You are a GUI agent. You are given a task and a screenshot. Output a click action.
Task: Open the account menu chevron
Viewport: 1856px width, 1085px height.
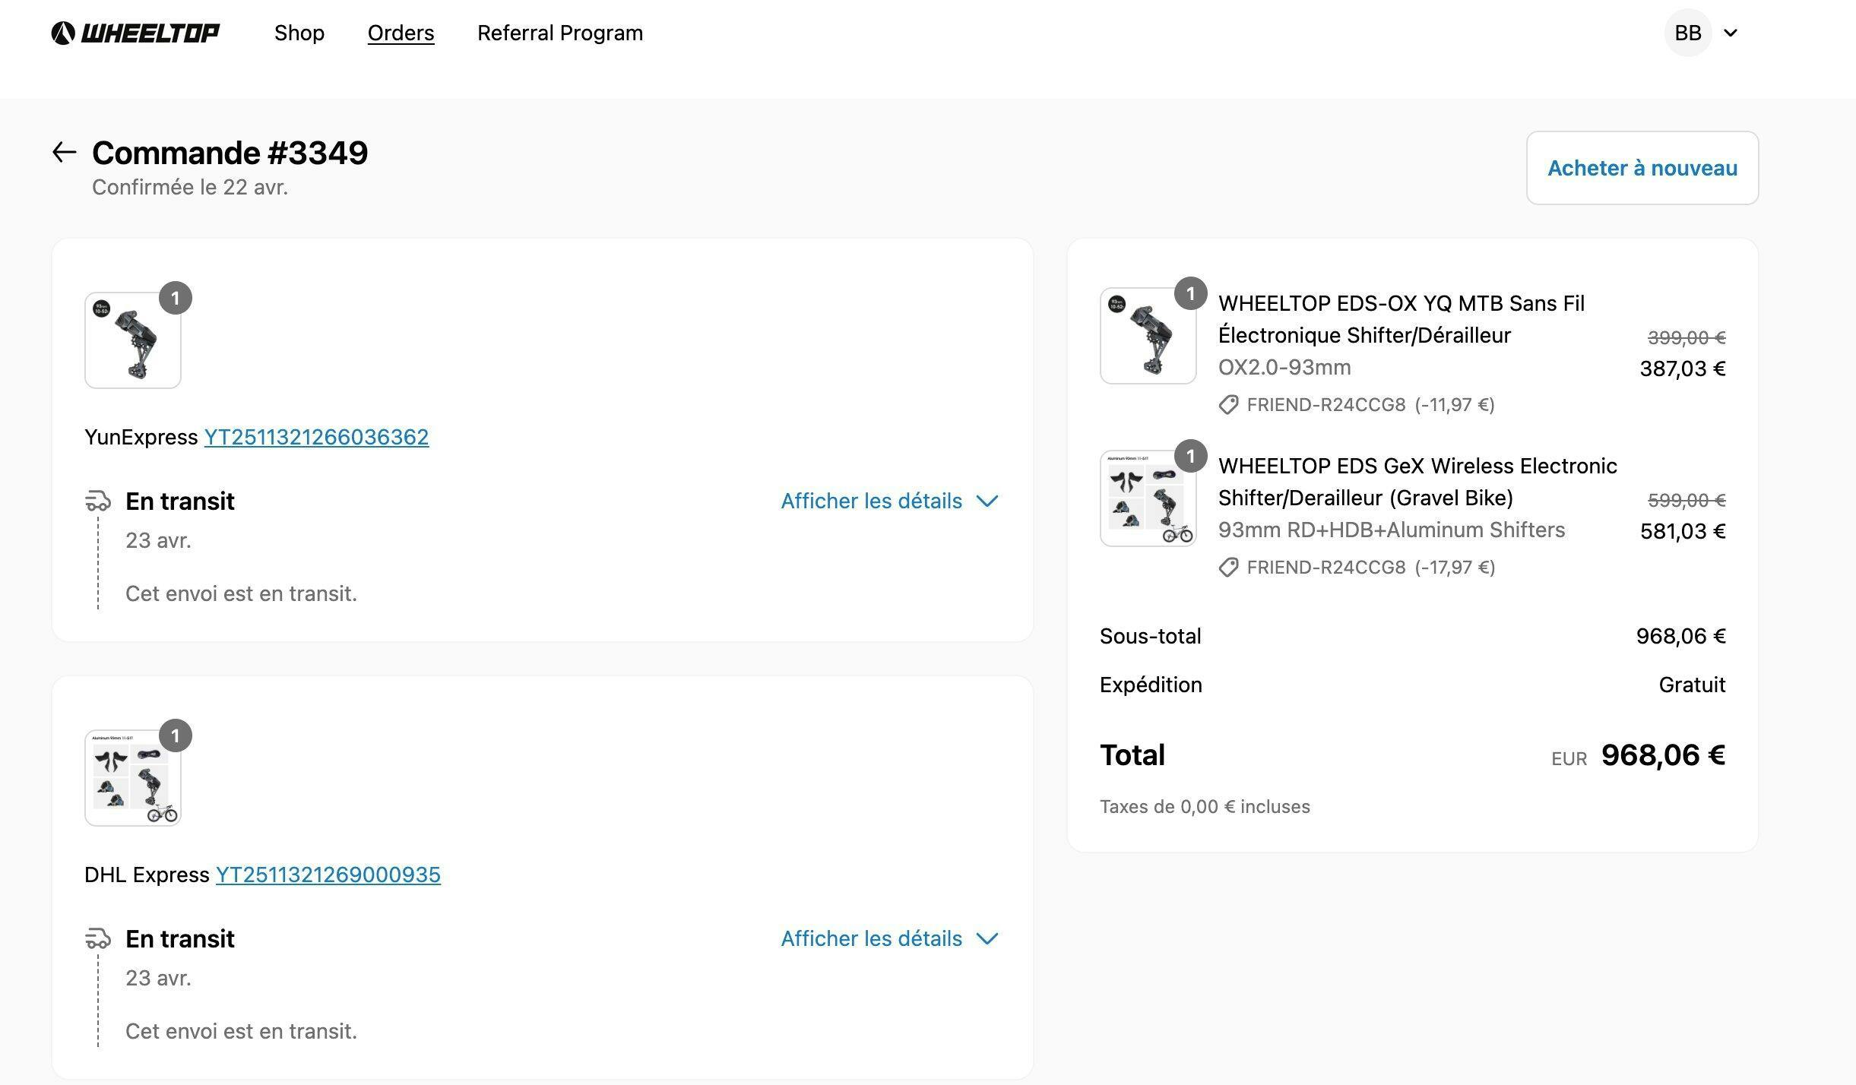[1731, 33]
